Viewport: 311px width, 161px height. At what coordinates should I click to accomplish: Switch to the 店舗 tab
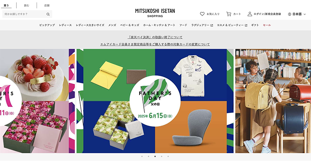[x=47, y=5]
